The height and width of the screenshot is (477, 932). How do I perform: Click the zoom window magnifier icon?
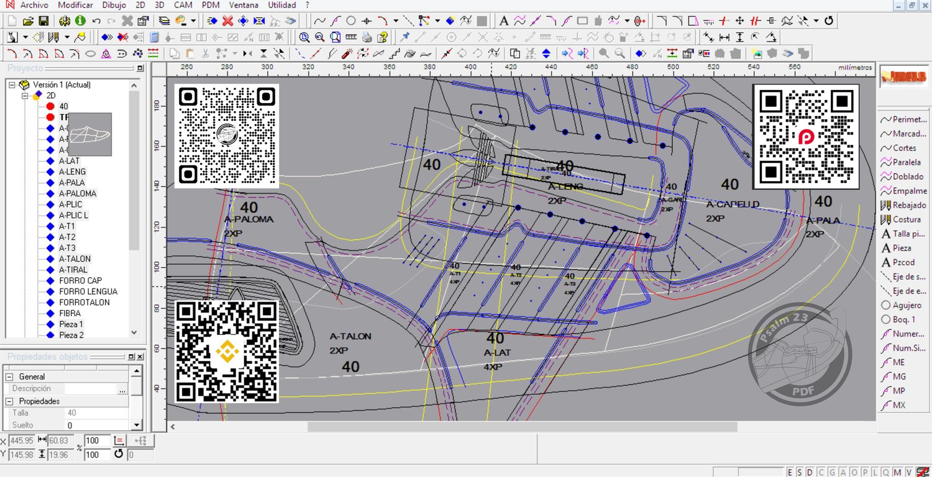(304, 37)
